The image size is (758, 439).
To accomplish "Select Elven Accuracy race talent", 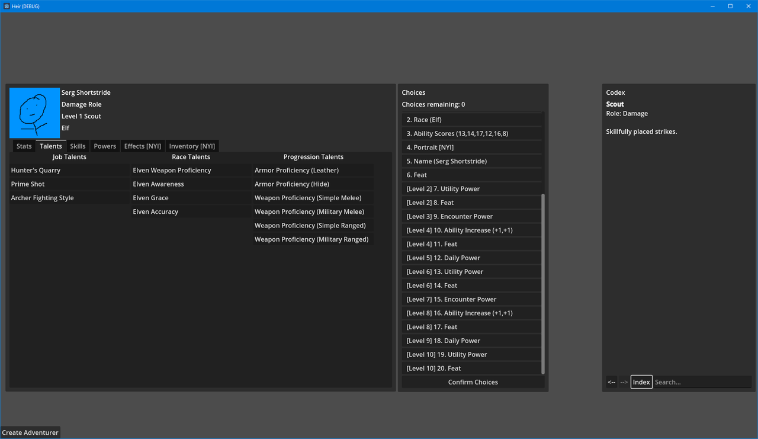I will tap(191, 212).
